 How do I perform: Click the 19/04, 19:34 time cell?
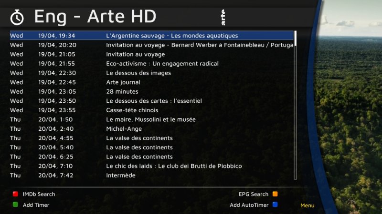click(x=56, y=36)
